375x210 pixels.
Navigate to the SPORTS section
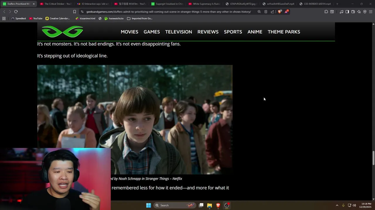[233, 32]
